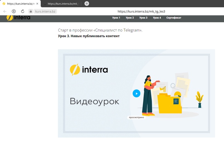Open the Yandex home icon
This screenshot has width=224, height=145.
click(14, 11)
